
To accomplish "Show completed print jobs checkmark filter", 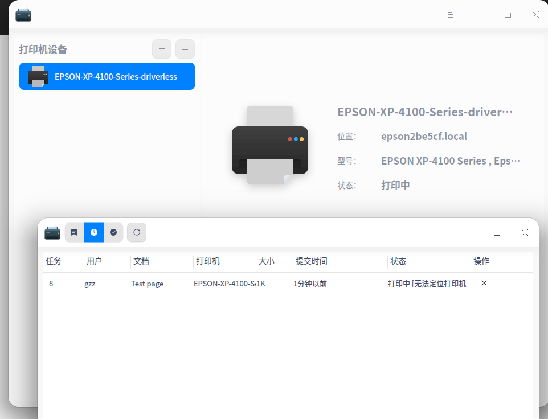I will (x=113, y=232).
